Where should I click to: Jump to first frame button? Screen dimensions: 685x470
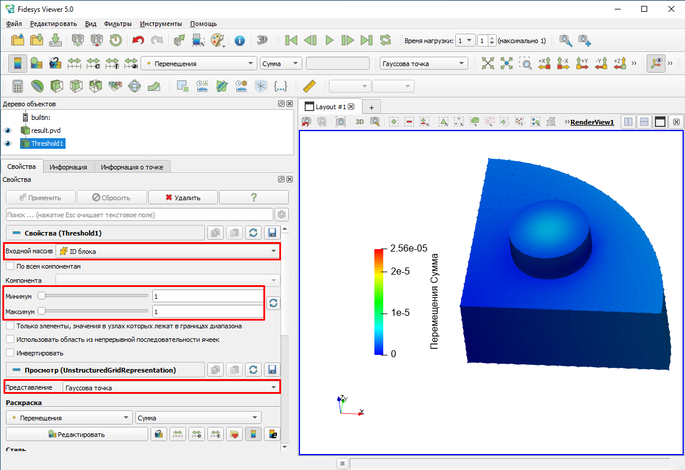(x=291, y=40)
